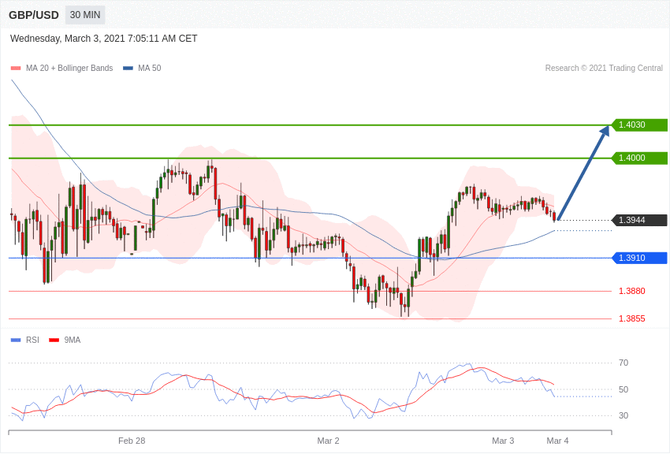Image resolution: width=670 pixels, height=454 pixels.
Task: Click the 9MA indicator legend label
Action: click(73, 340)
